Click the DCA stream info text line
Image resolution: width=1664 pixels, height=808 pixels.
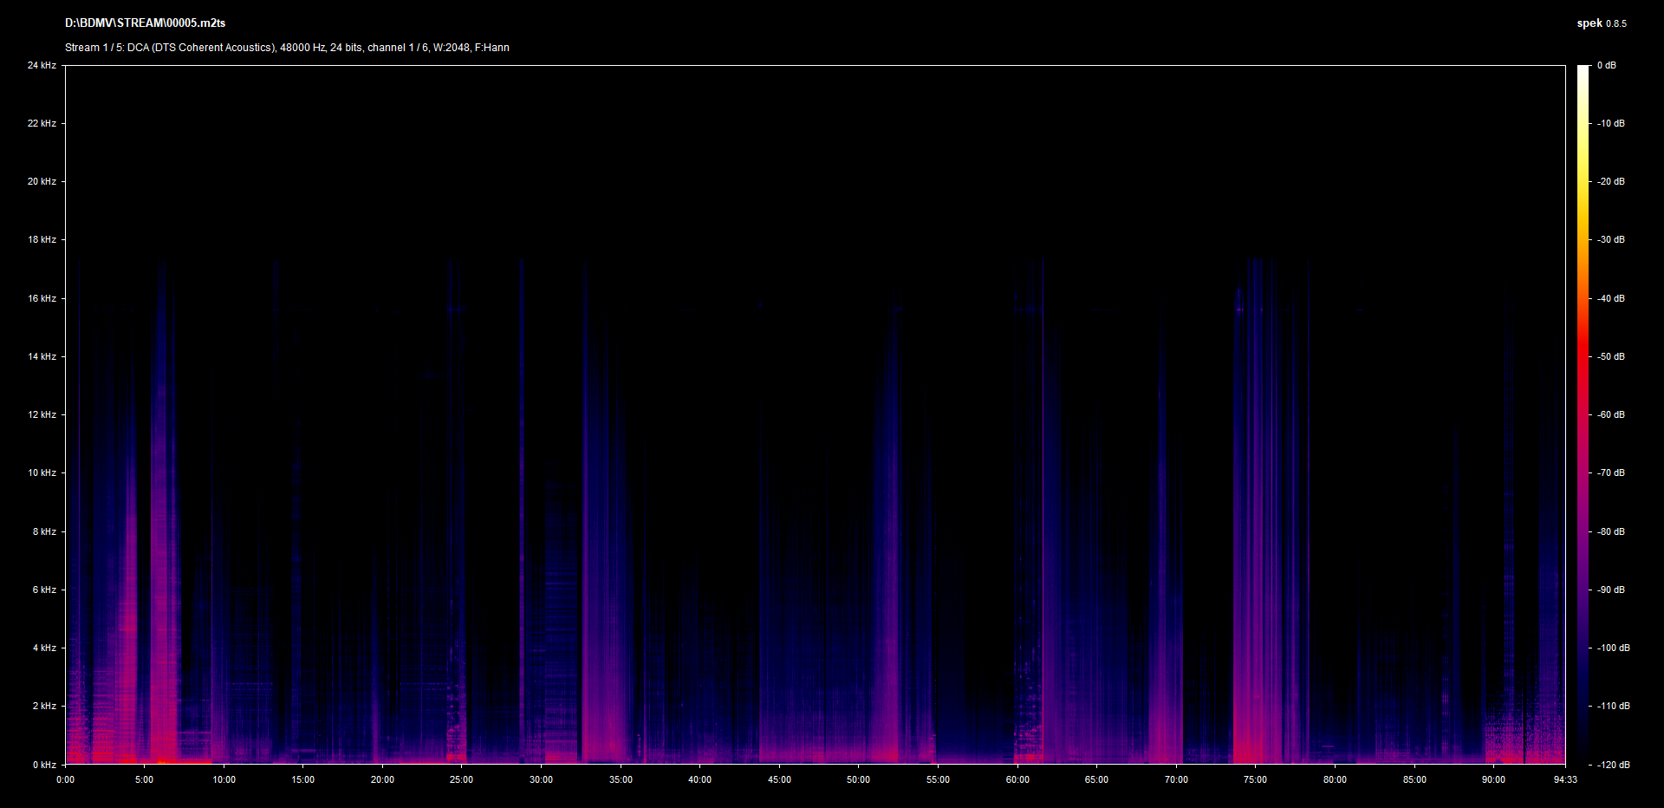tap(287, 48)
